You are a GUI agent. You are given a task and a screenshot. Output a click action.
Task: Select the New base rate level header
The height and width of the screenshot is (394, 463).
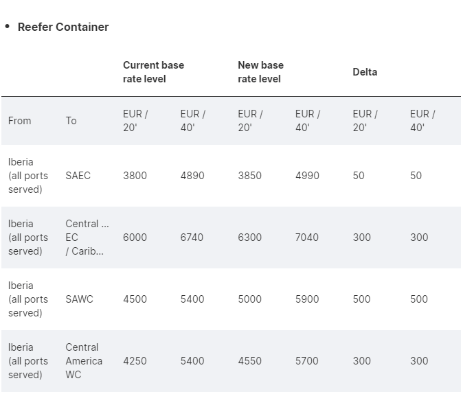[260, 72]
